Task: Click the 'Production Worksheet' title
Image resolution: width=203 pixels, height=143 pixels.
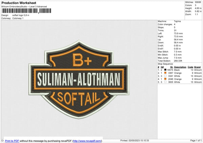Action: point(19,3)
